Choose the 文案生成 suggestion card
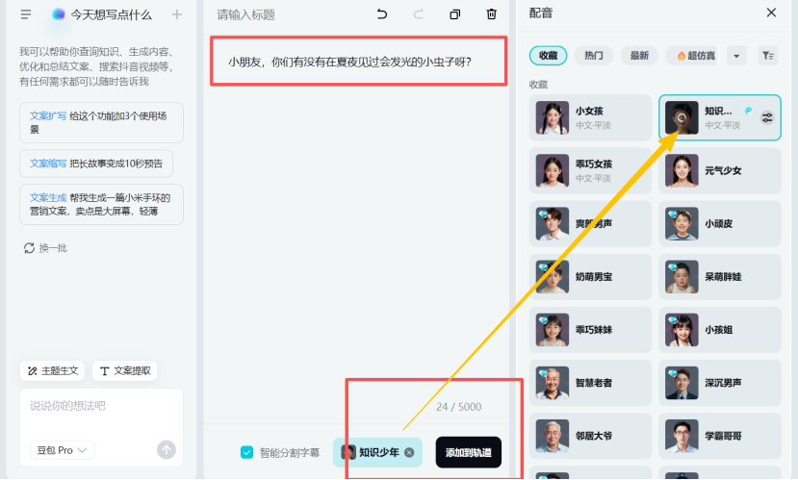 click(x=101, y=204)
